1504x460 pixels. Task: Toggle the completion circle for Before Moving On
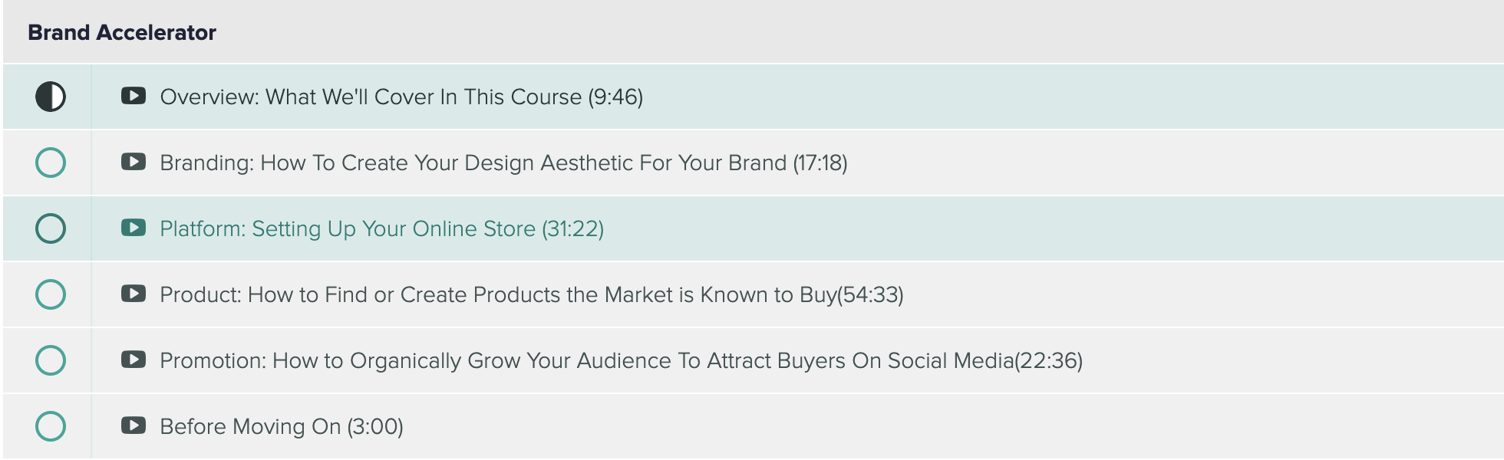pos(51,426)
